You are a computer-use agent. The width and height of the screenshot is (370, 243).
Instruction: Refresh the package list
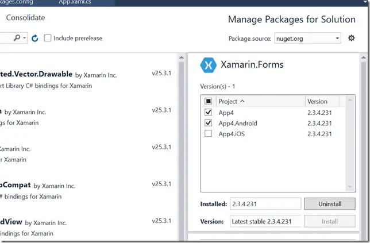click(34, 38)
